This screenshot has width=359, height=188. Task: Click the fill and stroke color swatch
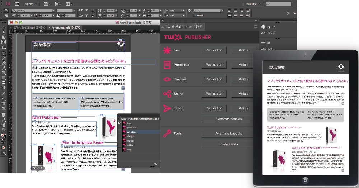3,135
